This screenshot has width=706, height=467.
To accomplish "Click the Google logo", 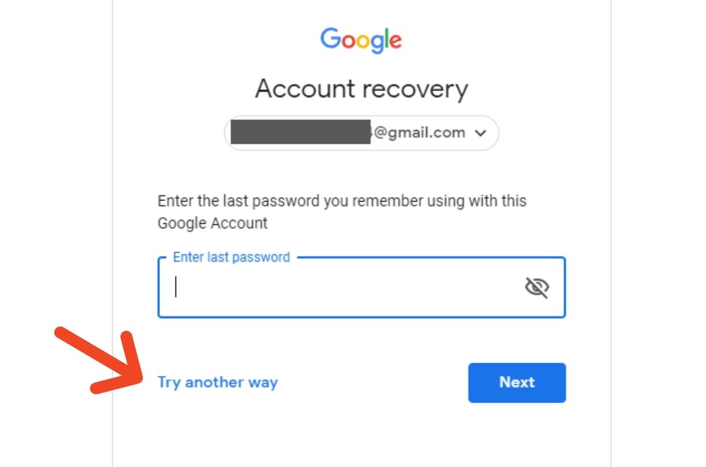I will (361, 41).
